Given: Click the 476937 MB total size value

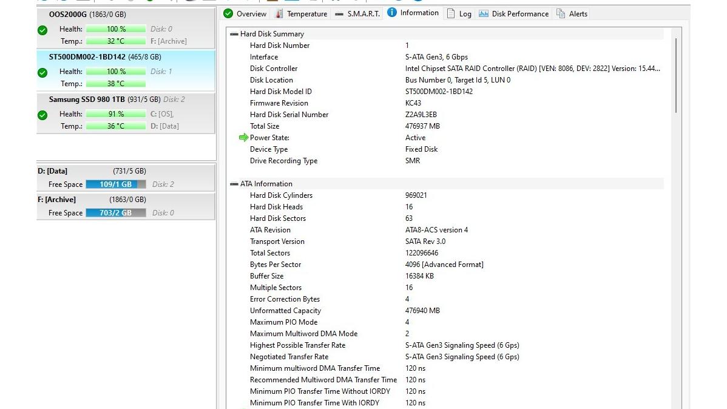Looking at the screenshot, I should [422, 126].
